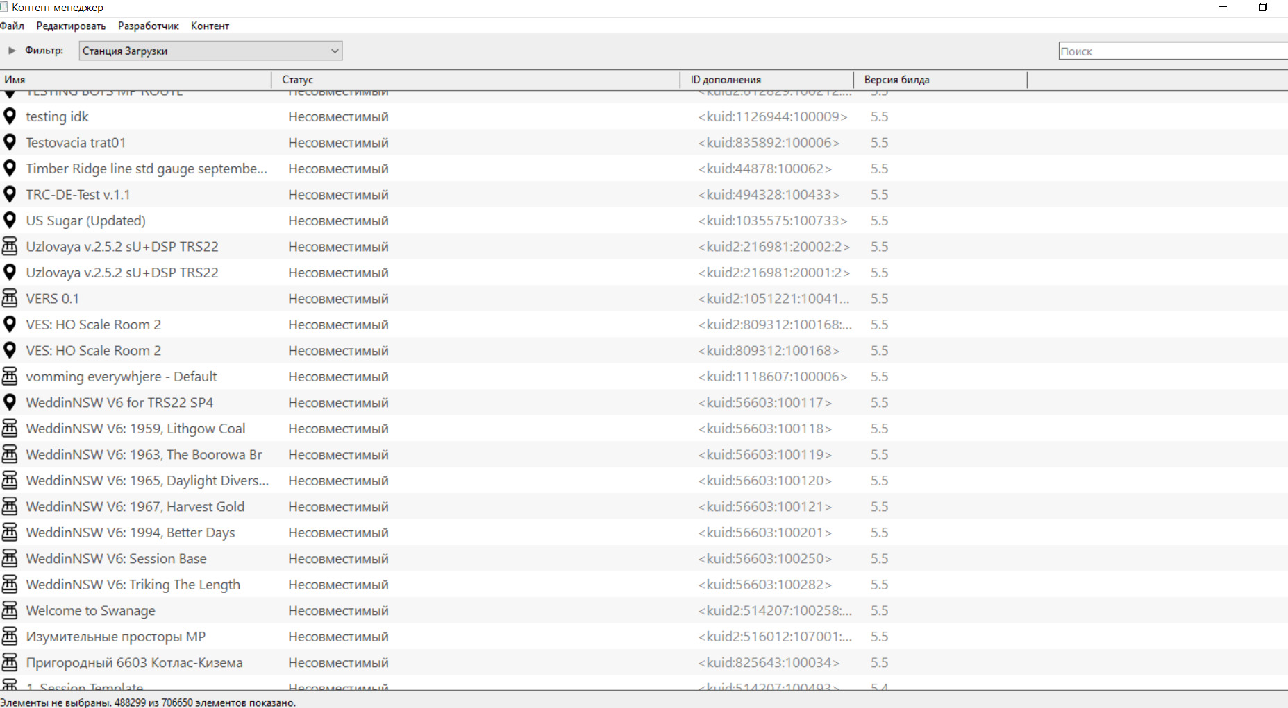This screenshot has height=708, width=1288.
Task: Click route icon beside Testovacia trat01
Action: pyautogui.click(x=10, y=143)
